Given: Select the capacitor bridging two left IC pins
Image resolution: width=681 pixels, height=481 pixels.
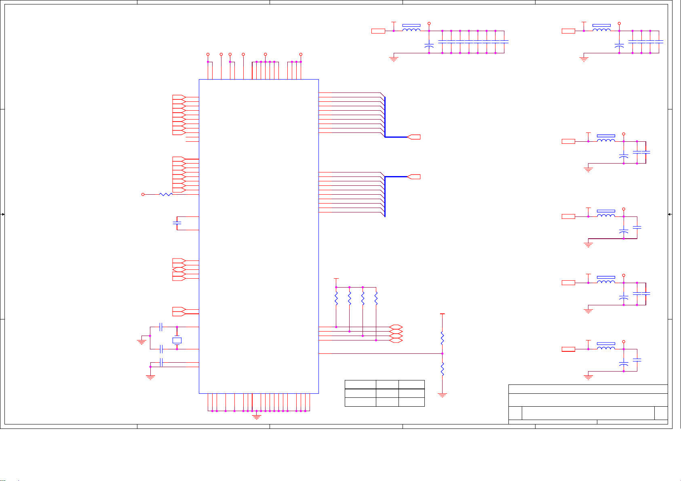Looking at the screenshot, I should (177, 223).
